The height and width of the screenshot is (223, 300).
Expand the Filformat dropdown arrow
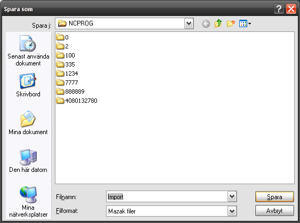(232, 211)
